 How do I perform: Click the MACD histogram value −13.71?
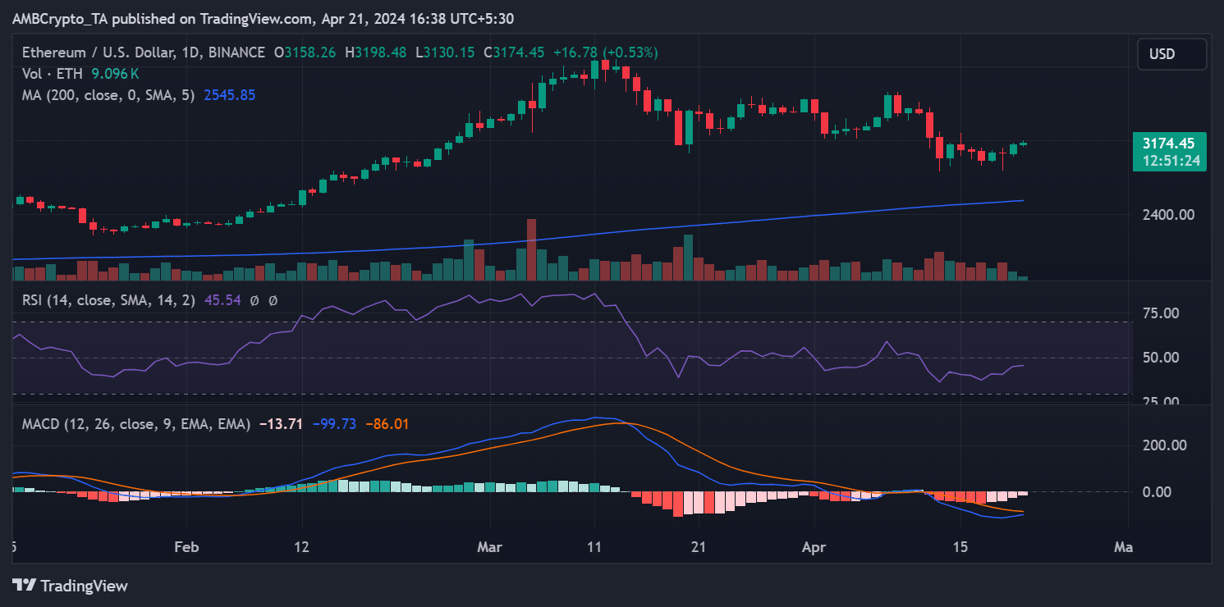(x=281, y=424)
